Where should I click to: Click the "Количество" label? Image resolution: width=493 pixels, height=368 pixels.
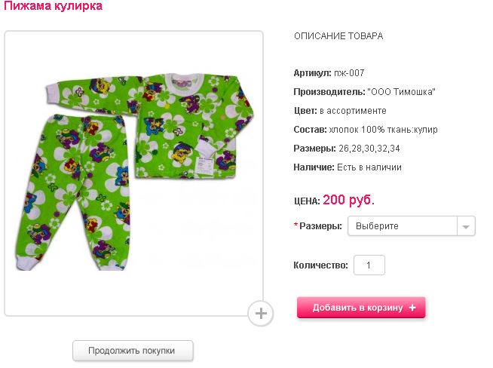(320, 265)
